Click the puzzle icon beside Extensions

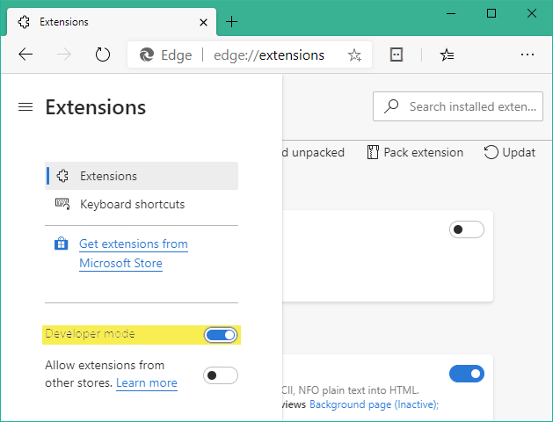click(62, 176)
